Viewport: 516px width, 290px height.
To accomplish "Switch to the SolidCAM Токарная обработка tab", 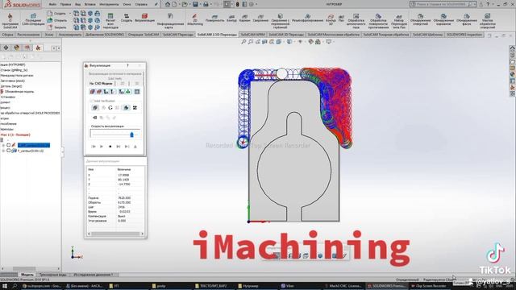I will 385,35.
